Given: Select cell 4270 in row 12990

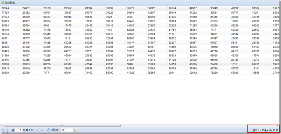Looking at the screenshot, I should click(x=157, y=47).
